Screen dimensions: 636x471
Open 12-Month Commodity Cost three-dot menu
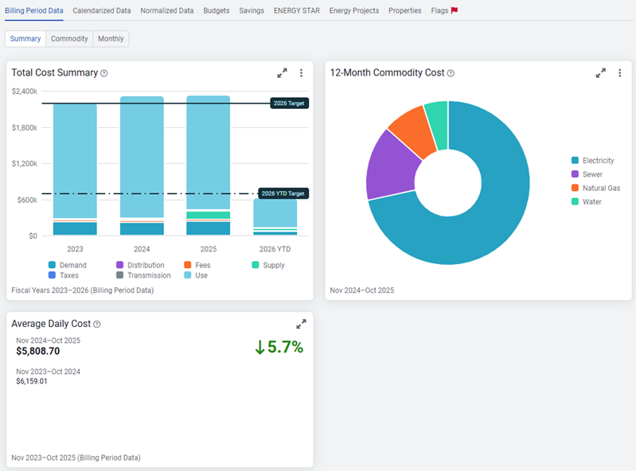coord(619,73)
